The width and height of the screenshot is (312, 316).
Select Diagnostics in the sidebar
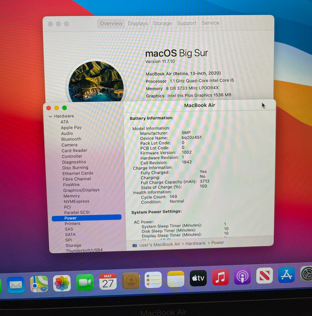(x=74, y=162)
